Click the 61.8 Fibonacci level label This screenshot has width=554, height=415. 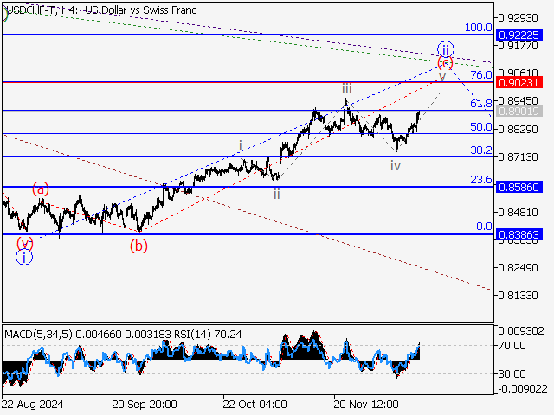click(x=480, y=104)
